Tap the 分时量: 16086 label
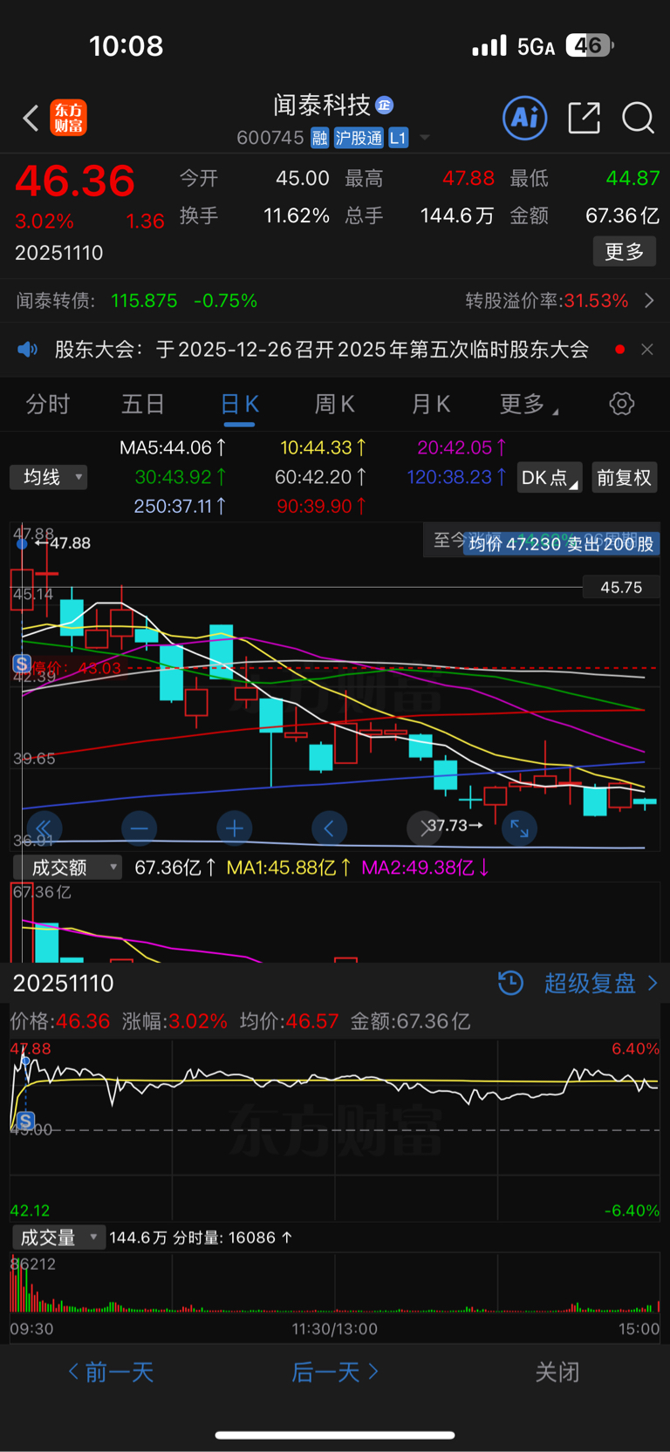 pos(232,1237)
